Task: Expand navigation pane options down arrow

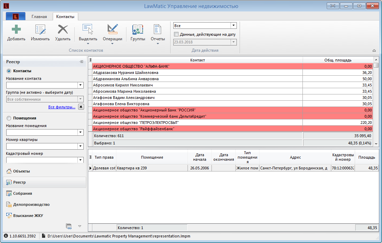Action: coord(80,226)
